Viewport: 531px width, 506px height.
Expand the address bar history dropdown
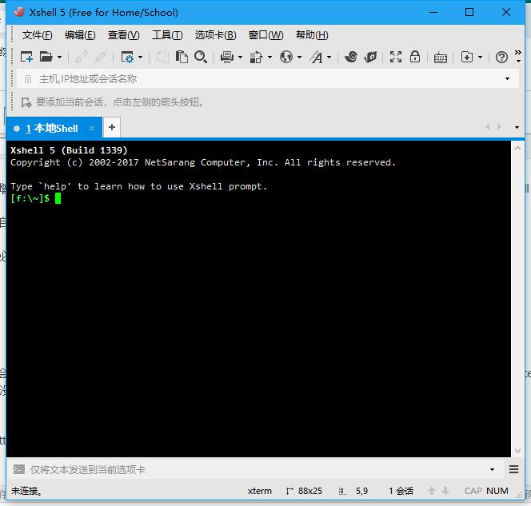tap(507, 79)
